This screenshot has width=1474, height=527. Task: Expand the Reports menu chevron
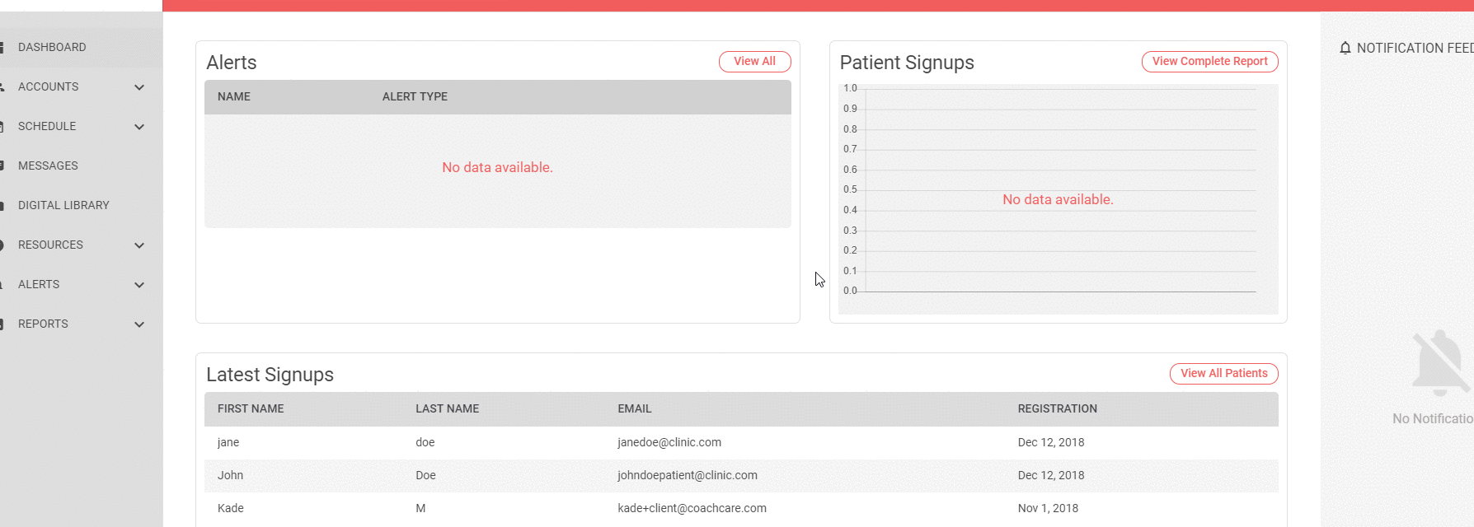[x=139, y=324]
